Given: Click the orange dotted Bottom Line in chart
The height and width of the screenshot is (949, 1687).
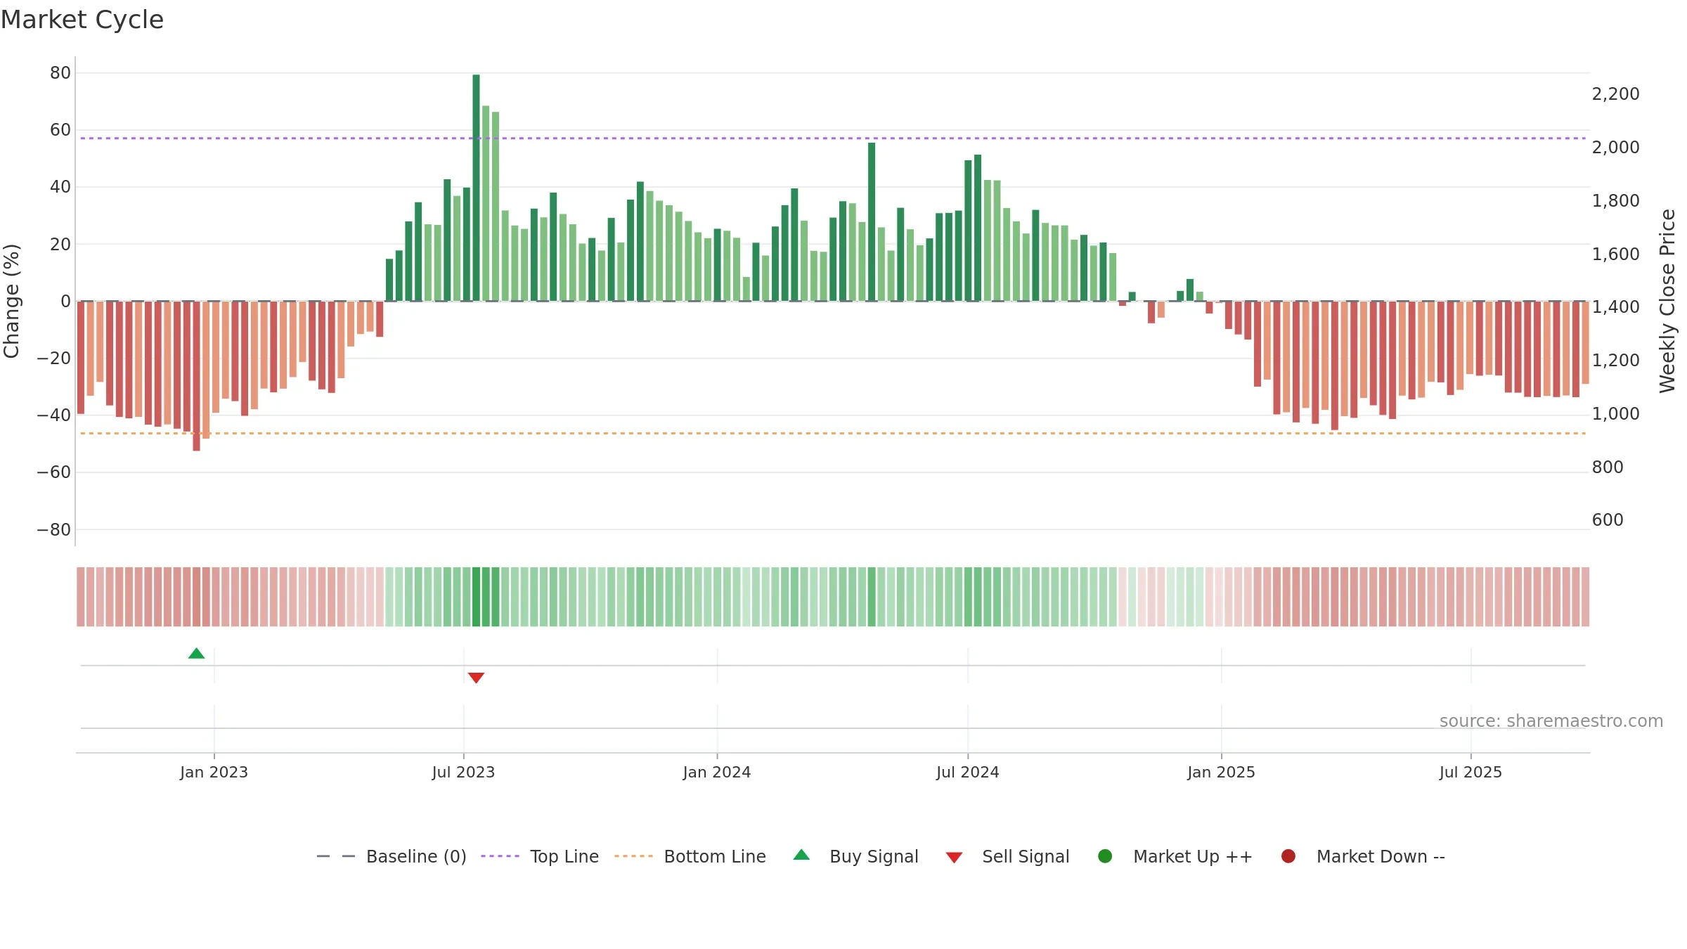Looking at the screenshot, I should [833, 434].
